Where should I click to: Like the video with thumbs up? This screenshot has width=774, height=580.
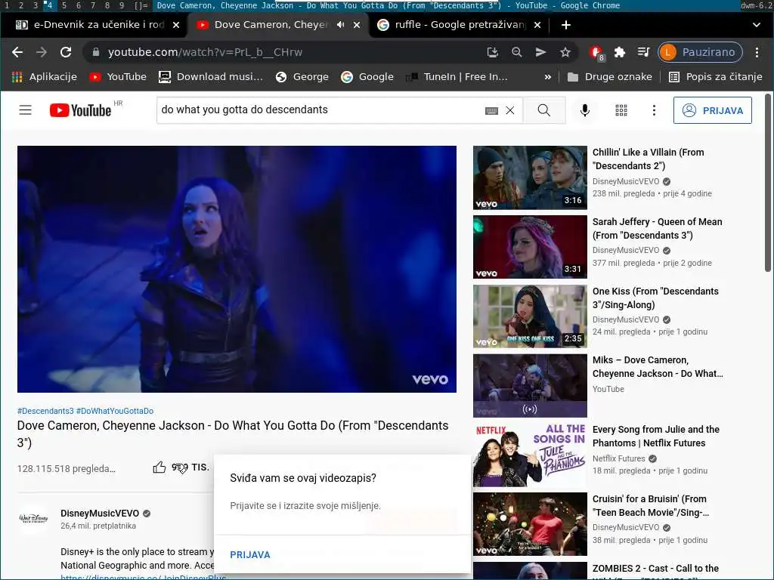pyautogui.click(x=159, y=467)
